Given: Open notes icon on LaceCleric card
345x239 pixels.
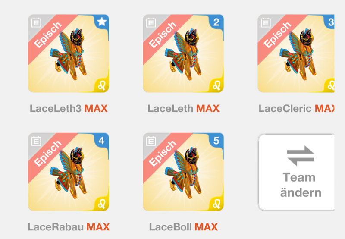Looking at the screenshot, I should coord(266,23).
